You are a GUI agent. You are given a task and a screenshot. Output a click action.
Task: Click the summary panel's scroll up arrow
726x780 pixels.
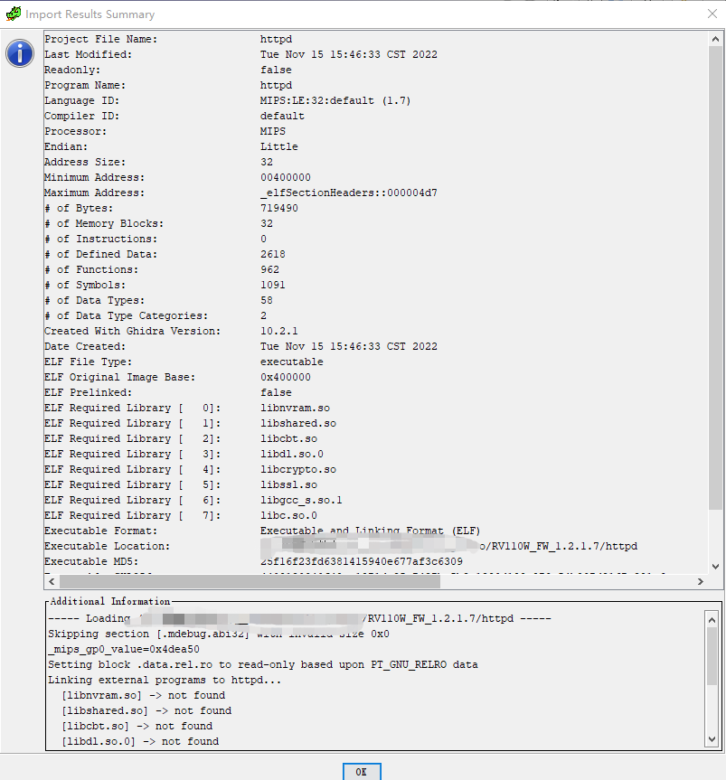(x=716, y=40)
